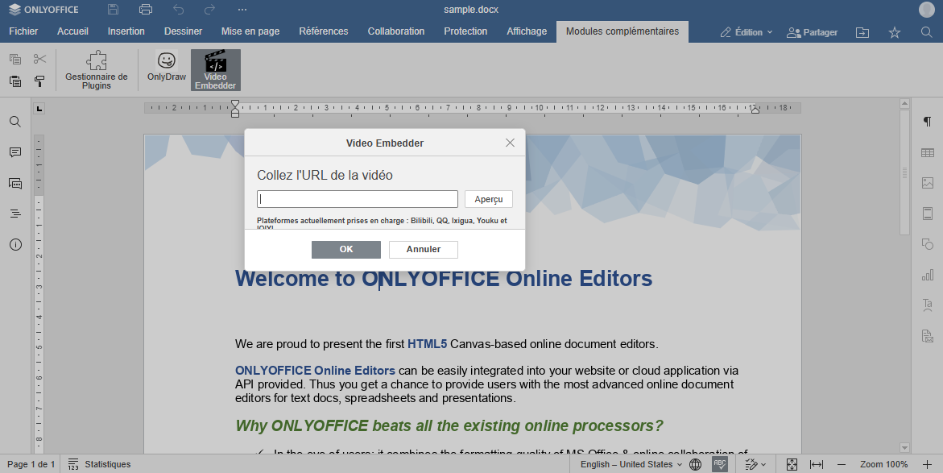943x473 pixels.
Task: Switch to the Collaboration tab
Action: click(x=396, y=31)
